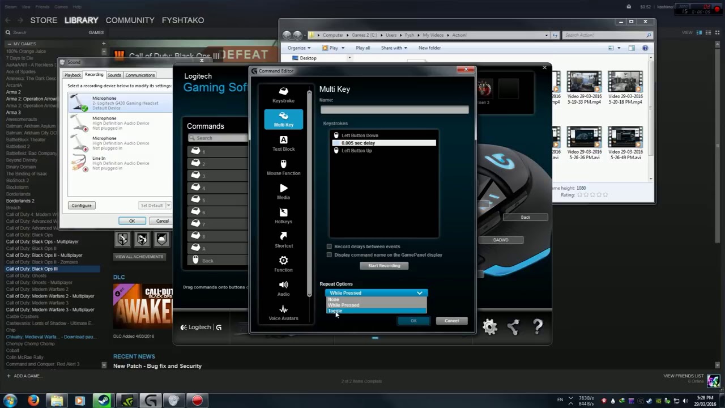Open the Share with dropdown in Explorer

[x=394, y=48]
